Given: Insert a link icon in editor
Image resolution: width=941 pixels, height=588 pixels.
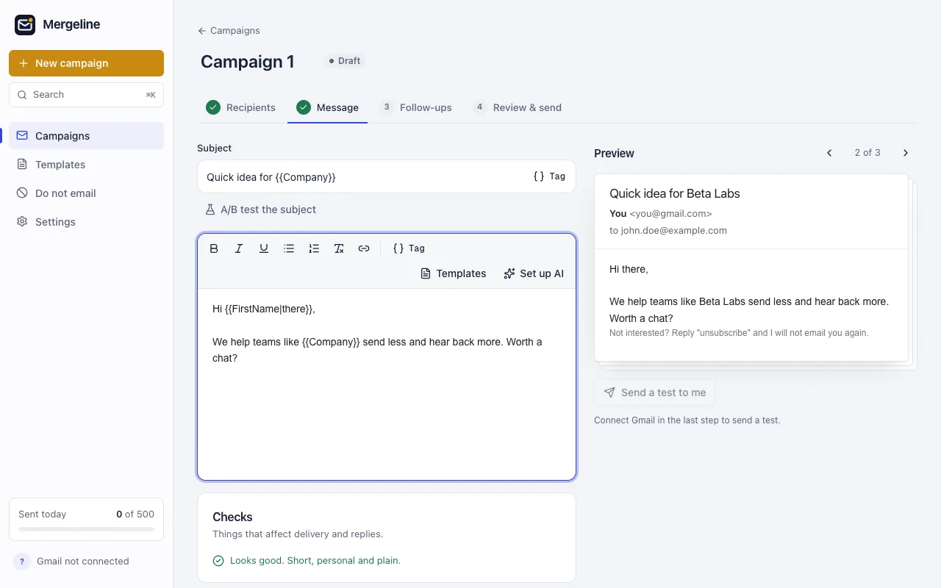Looking at the screenshot, I should click(364, 248).
